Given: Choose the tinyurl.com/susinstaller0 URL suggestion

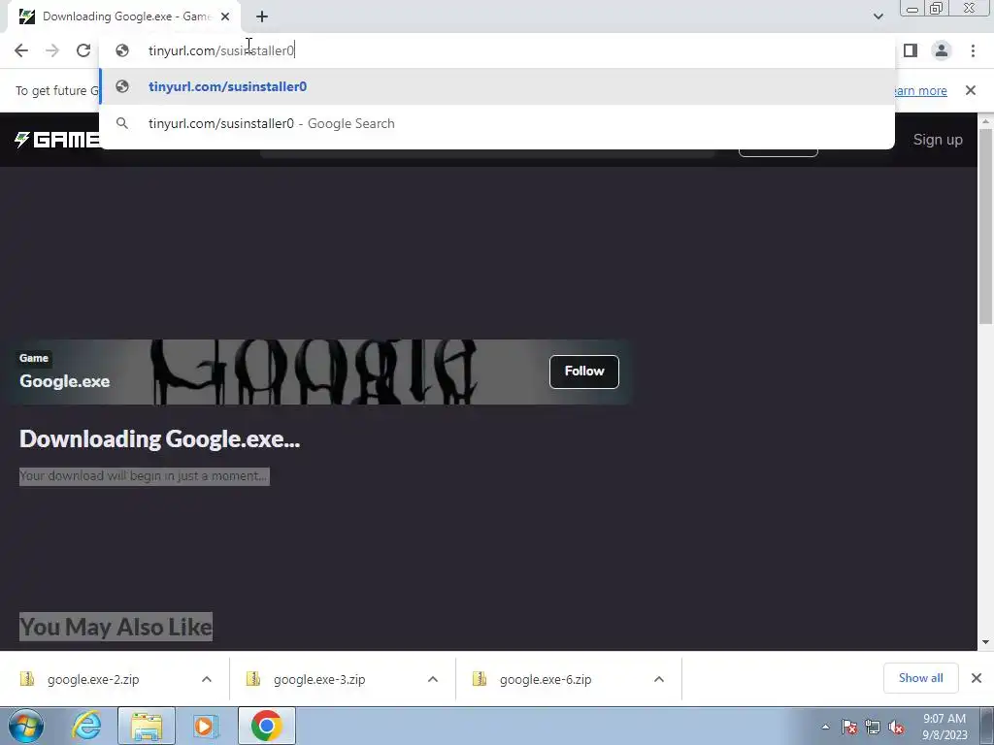Looking at the screenshot, I should point(497,86).
